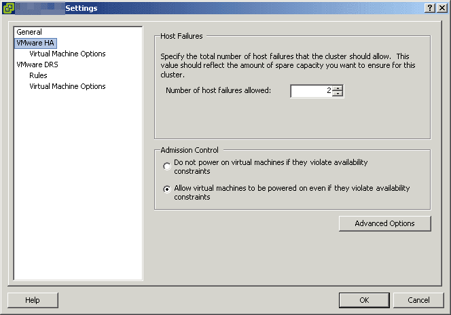Select VMware HA in the tree
The image size is (451, 315).
click(35, 43)
